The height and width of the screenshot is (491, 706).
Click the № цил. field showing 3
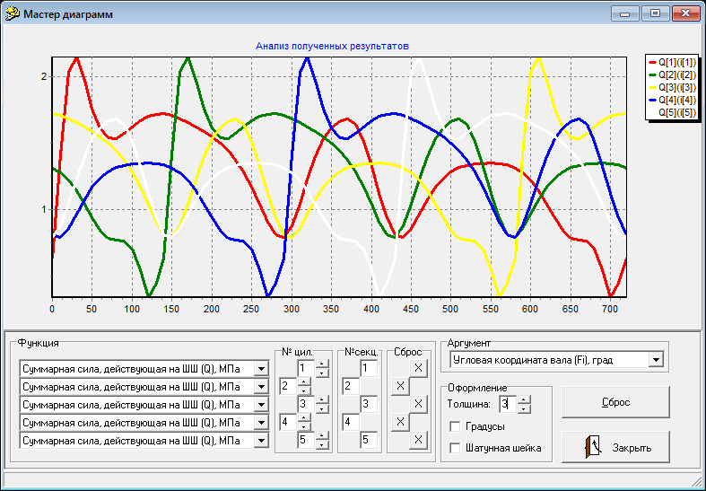pyautogui.click(x=306, y=404)
